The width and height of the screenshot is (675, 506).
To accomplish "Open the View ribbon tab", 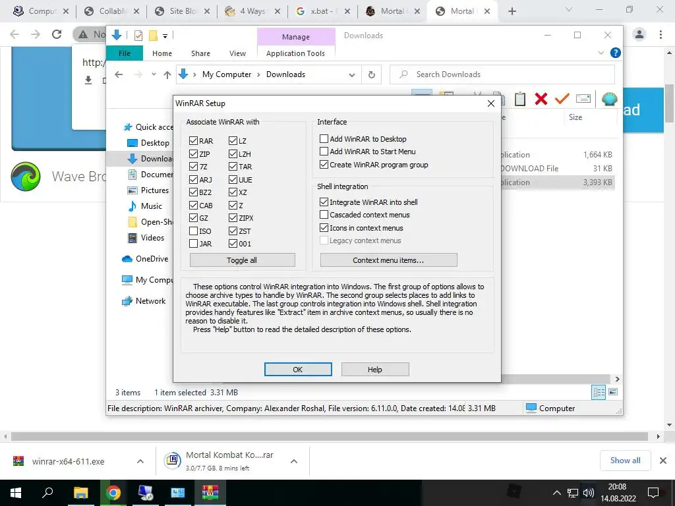I will (237, 53).
